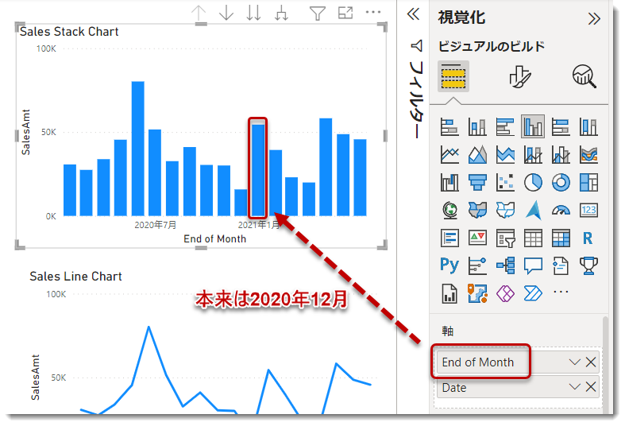Select the slicer visual
The image size is (625, 426).
(505, 238)
